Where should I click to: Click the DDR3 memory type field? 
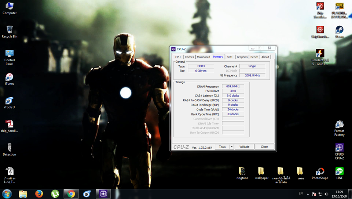pyautogui.click(x=201, y=66)
